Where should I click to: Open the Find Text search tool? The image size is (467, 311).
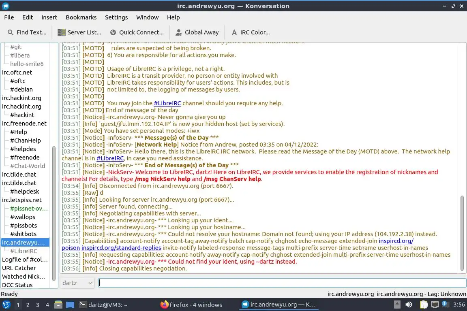27,32
